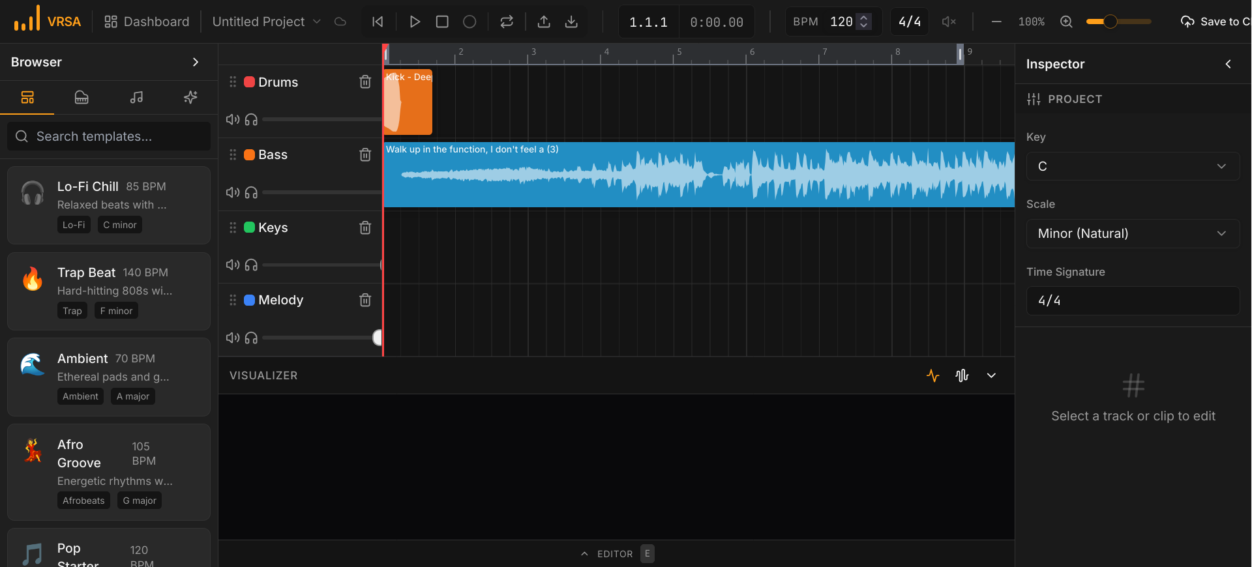Mute the Bass track
Viewport: 1252px width, 567px height.
click(x=233, y=192)
